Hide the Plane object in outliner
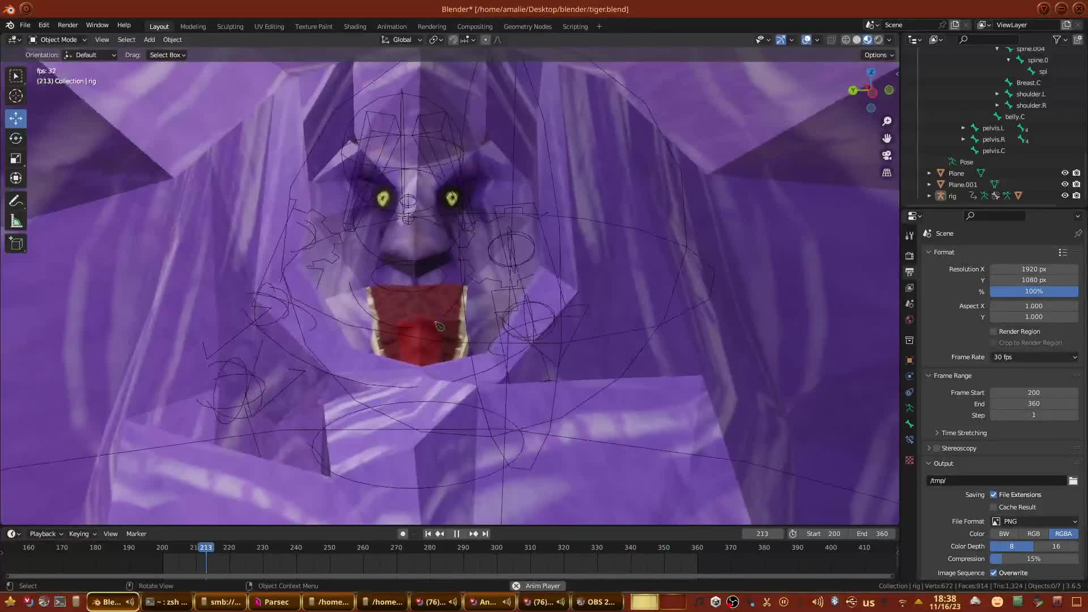This screenshot has height=612, width=1088. coord(1065,173)
